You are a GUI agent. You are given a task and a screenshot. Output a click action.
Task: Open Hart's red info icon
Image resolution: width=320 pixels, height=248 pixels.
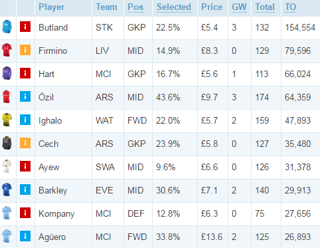[25, 73]
